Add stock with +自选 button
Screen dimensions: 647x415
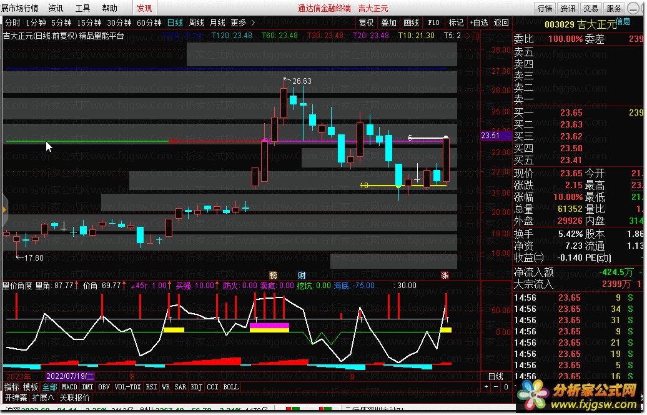click(x=479, y=22)
